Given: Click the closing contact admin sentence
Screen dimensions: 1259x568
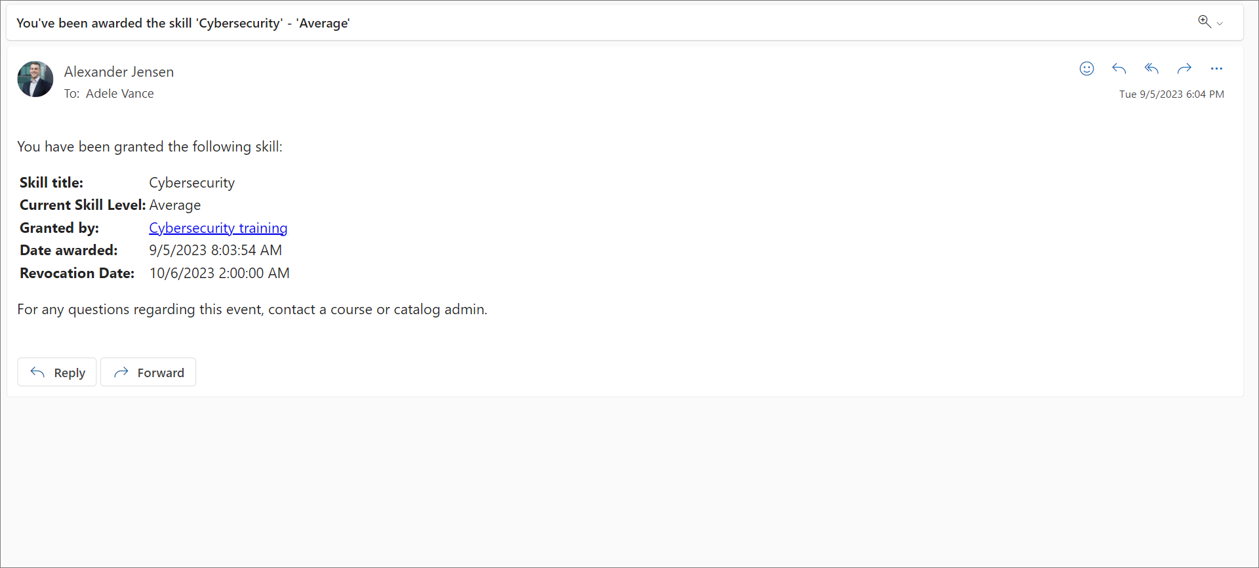Looking at the screenshot, I should pyautogui.click(x=252, y=310).
